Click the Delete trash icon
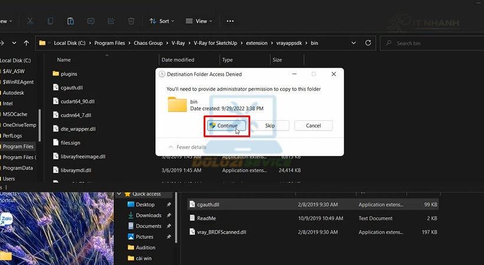Viewport: 484px width, 265px height. (x=131, y=21)
